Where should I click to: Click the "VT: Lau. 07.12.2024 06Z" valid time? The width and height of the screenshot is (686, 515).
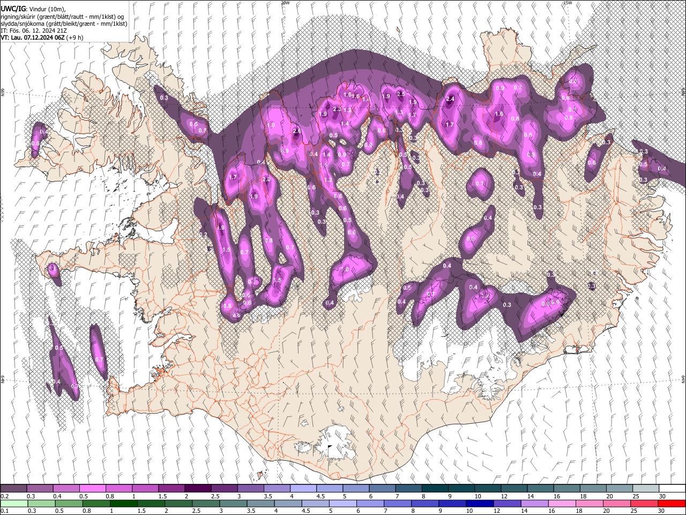point(33,38)
